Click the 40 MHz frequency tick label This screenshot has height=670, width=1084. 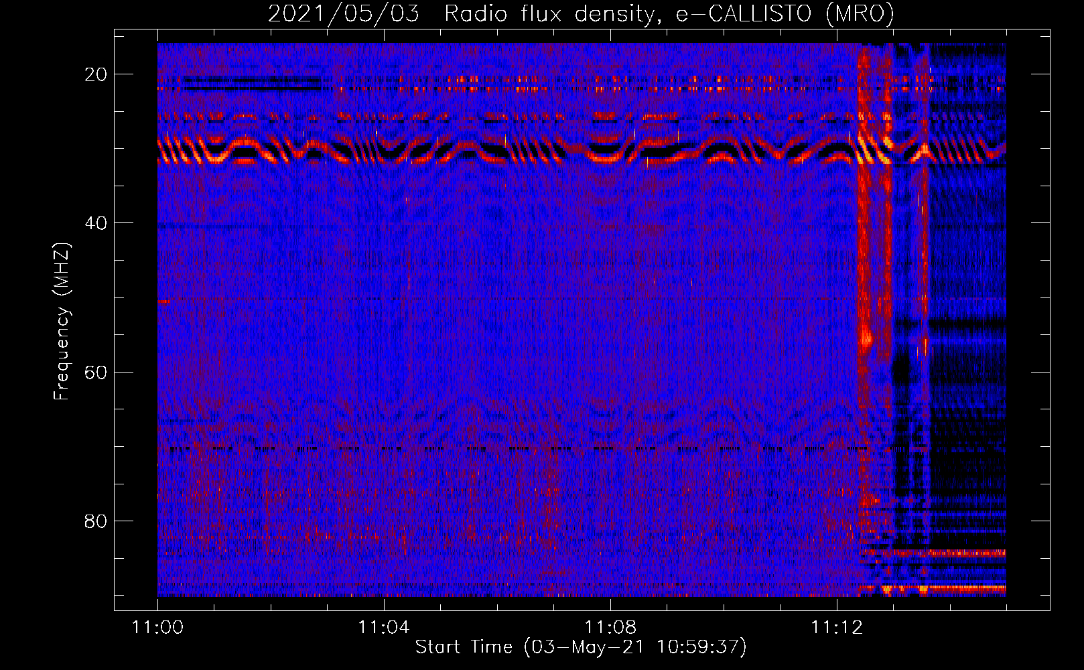(x=96, y=223)
